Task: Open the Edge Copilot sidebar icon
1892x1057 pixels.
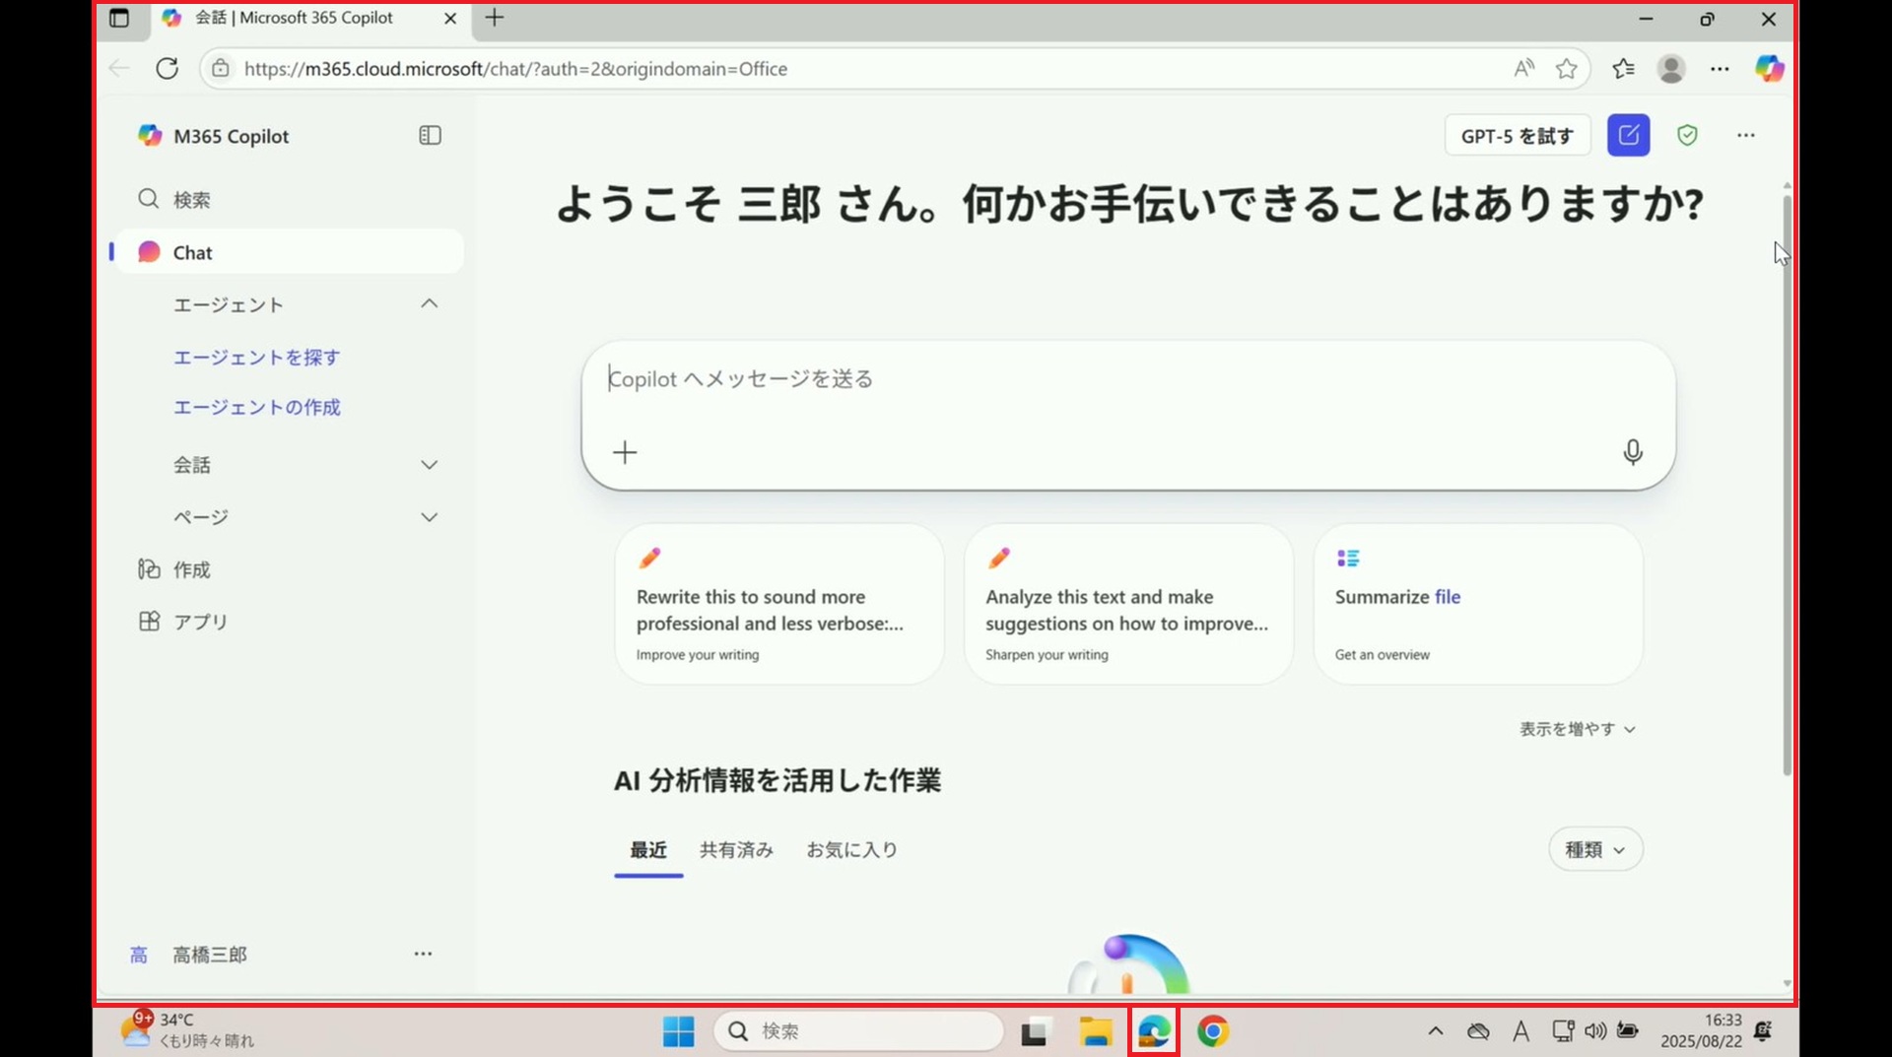Action: pos(1769,68)
